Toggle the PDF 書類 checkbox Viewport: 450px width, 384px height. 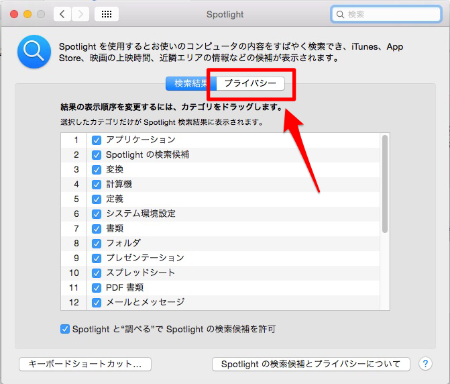pyautogui.click(x=97, y=288)
